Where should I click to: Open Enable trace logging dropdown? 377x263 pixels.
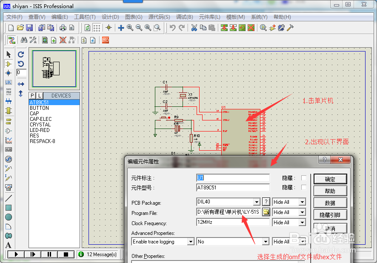(191, 242)
